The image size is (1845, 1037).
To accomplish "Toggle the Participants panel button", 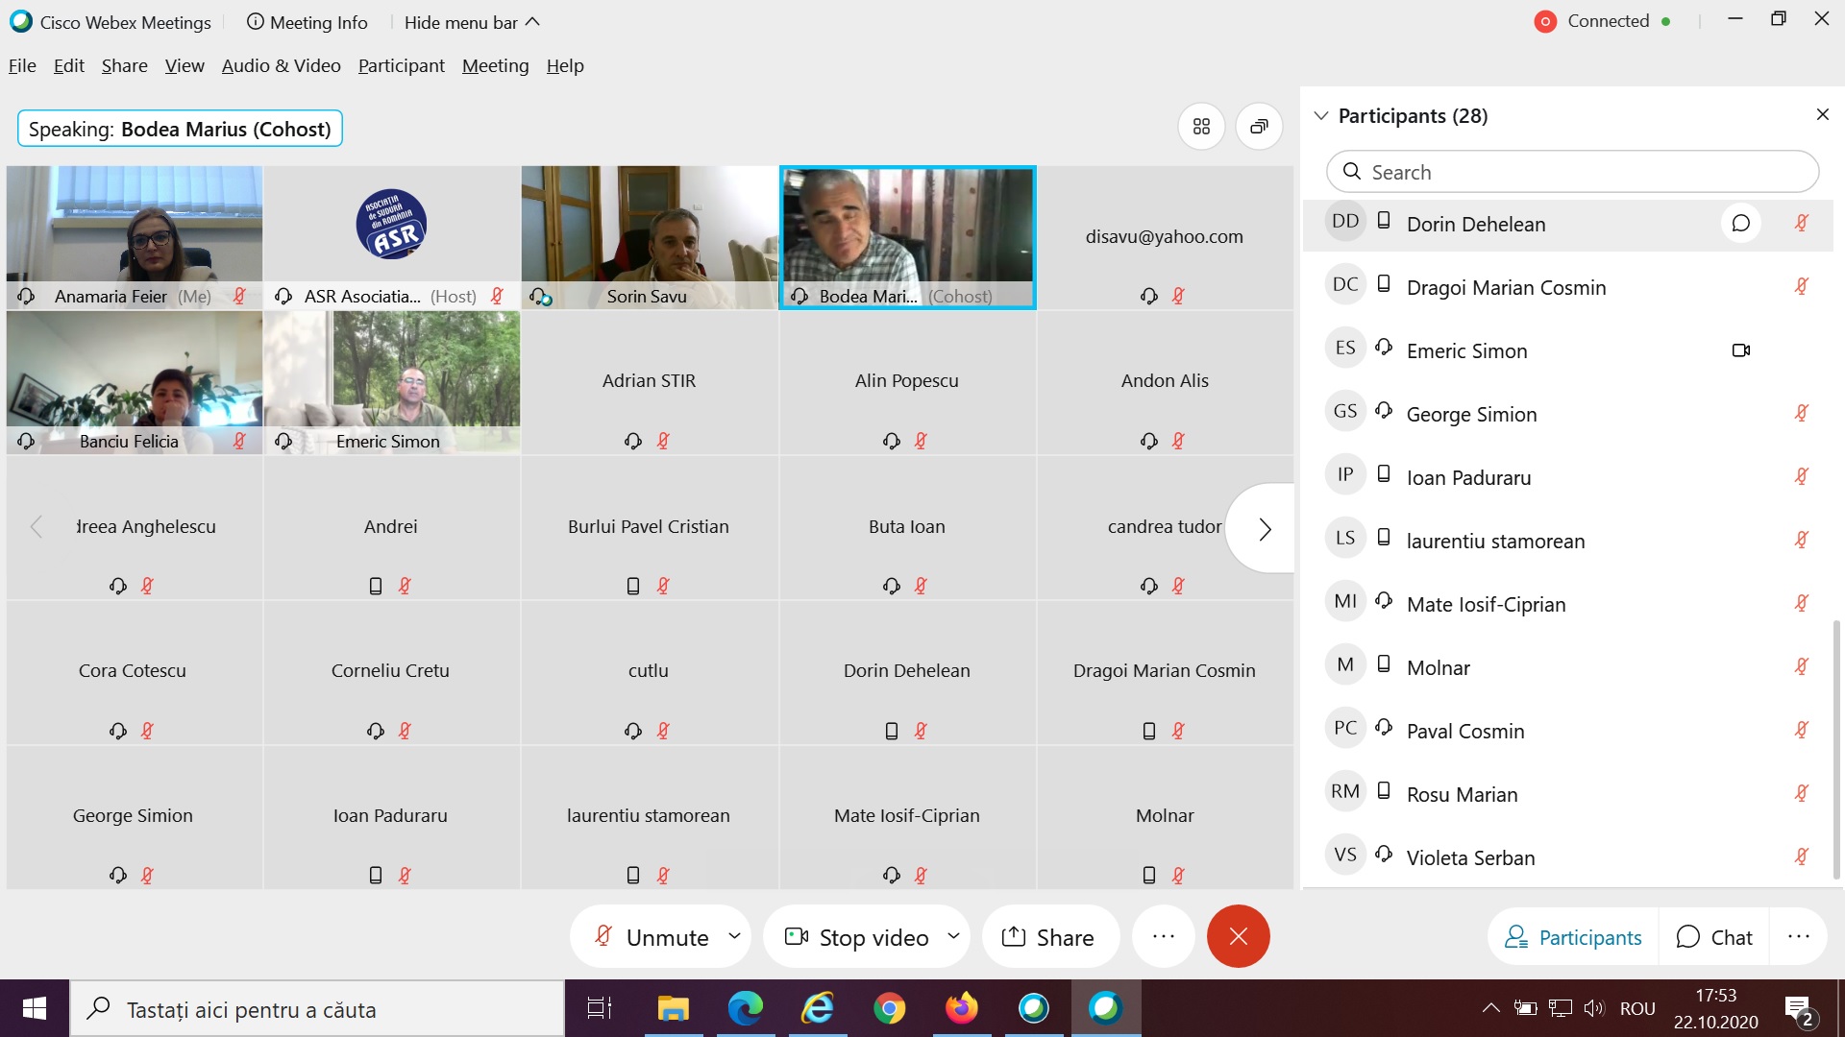I will coord(1573,936).
